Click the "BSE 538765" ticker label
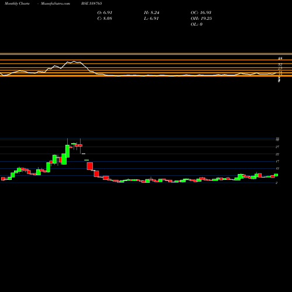292x292 pixels. point(92,4)
